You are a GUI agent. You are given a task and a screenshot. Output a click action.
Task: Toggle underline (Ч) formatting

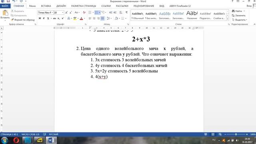pyautogui.click(x=48, y=18)
